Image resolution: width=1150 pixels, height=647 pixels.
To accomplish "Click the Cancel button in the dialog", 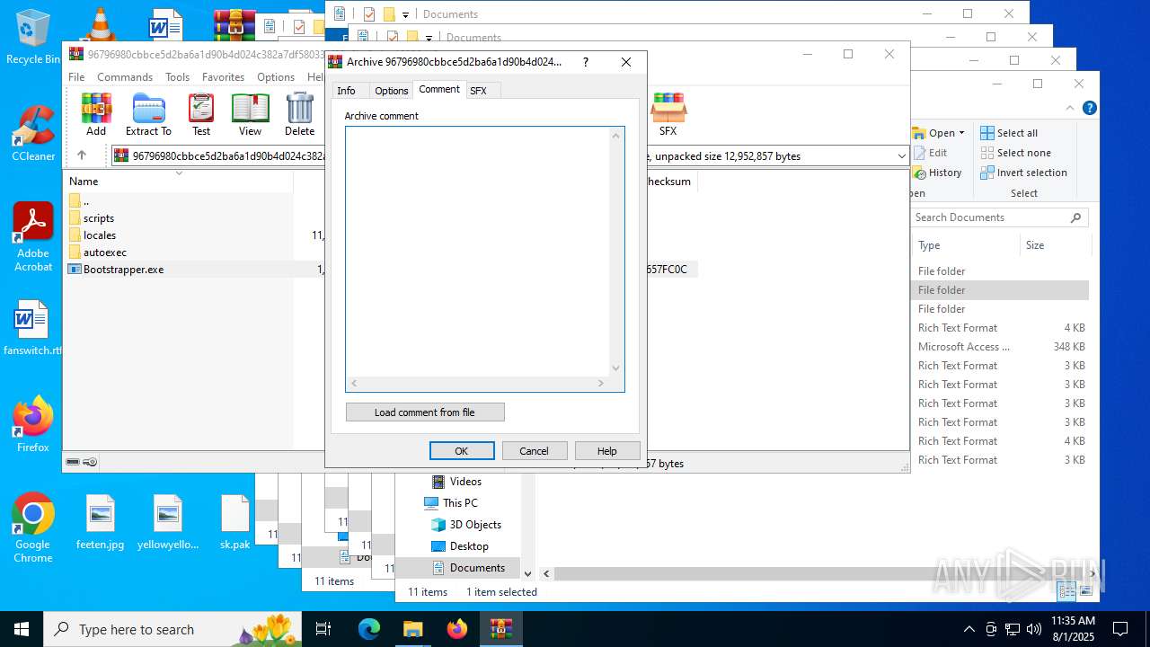I will pyautogui.click(x=534, y=451).
